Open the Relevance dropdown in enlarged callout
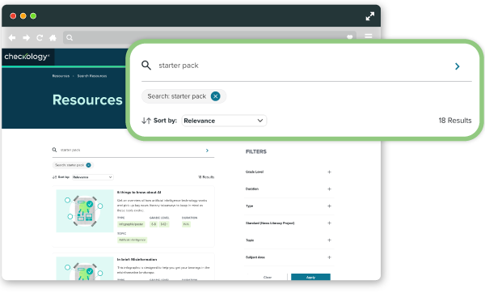 [224, 121]
